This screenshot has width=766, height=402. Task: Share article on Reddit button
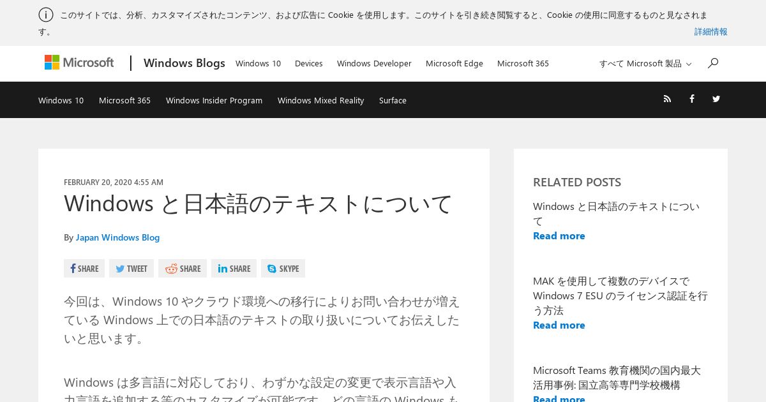(183, 269)
